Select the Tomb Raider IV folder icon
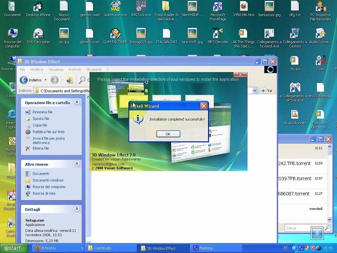This screenshot has width=337, height=253. coord(166,11)
